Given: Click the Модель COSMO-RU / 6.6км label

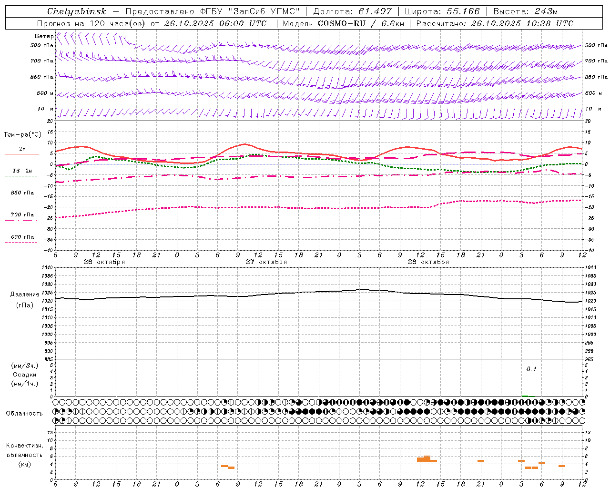Looking at the screenshot, I should coord(344,23).
